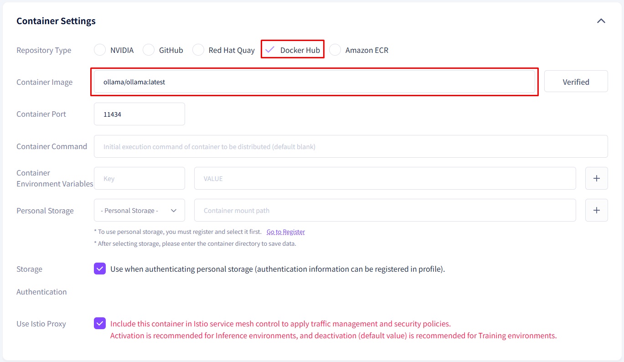Add environment variable with plus icon

[x=596, y=179]
